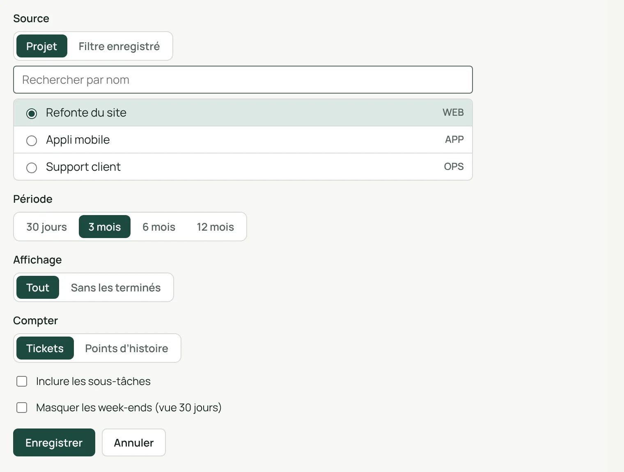Select the Refonte du site radio button

[x=32, y=113]
